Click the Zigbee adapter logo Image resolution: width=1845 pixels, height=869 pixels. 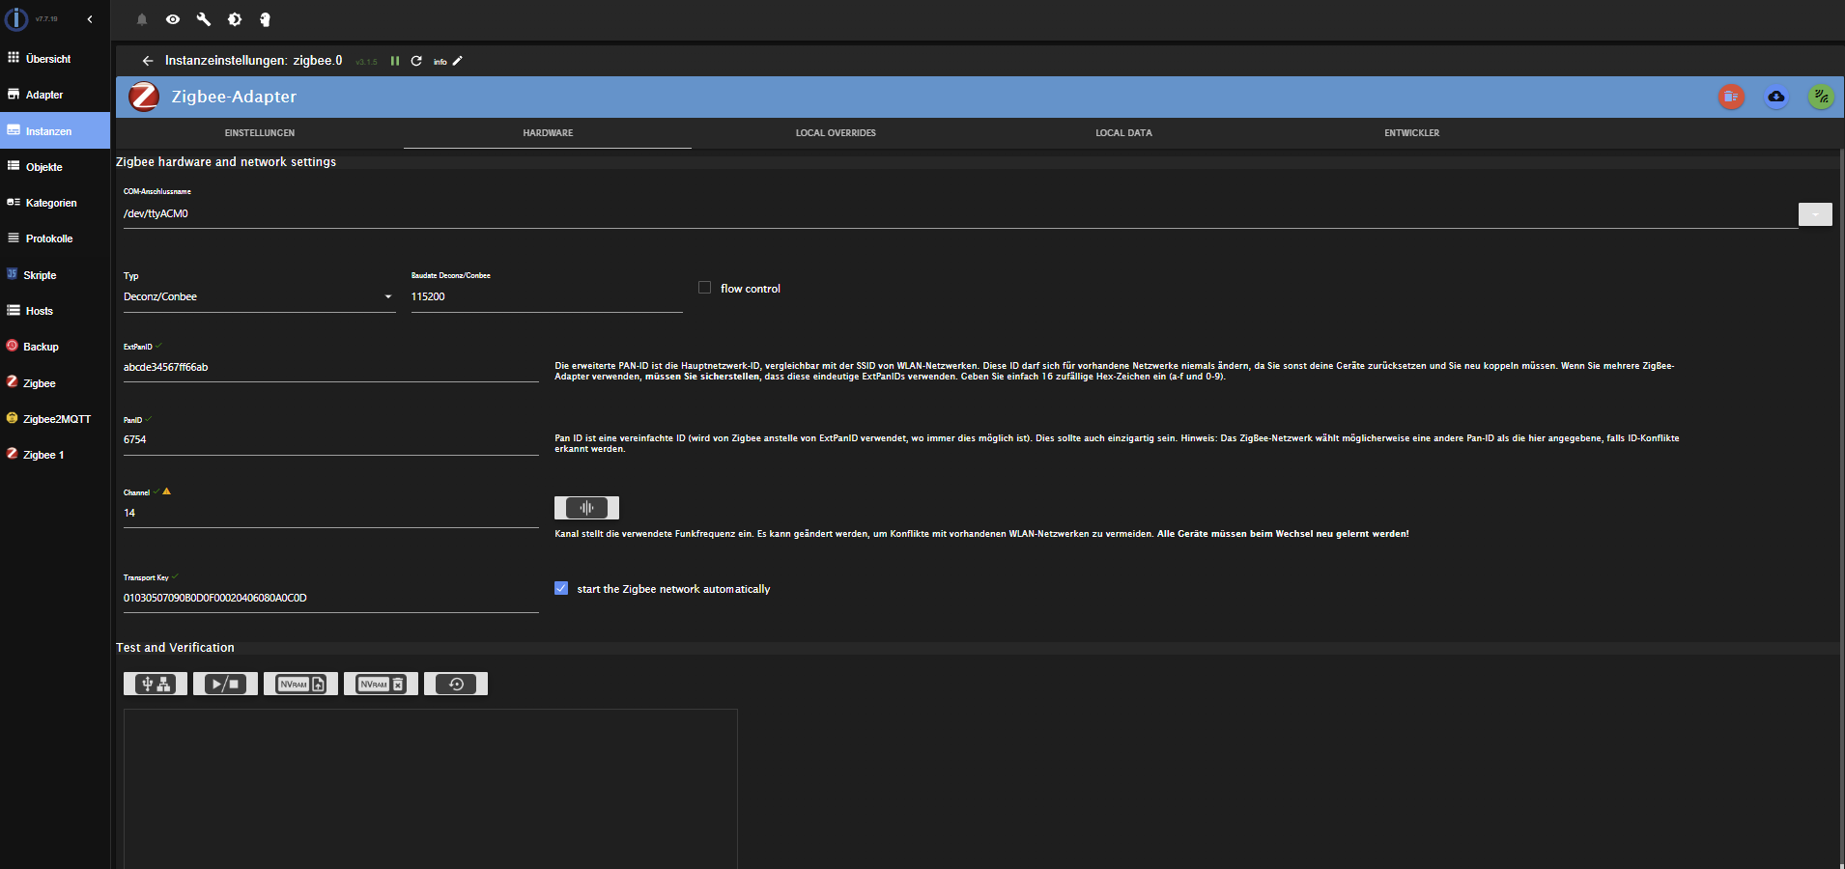[144, 97]
